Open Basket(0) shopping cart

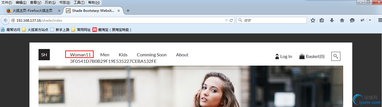312,57
